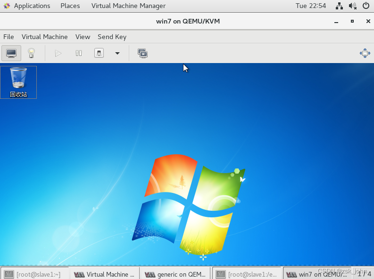
Task: Close the win7 on QEMU/KVM window
Action: [x=368, y=21]
